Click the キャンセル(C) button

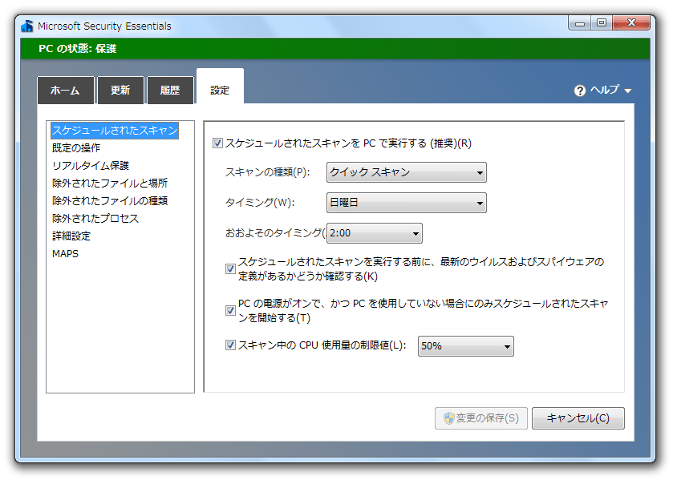pyautogui.click(x=578, y=418)
